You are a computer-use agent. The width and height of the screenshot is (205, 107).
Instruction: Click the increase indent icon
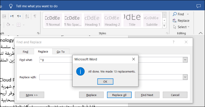(4, 16)
